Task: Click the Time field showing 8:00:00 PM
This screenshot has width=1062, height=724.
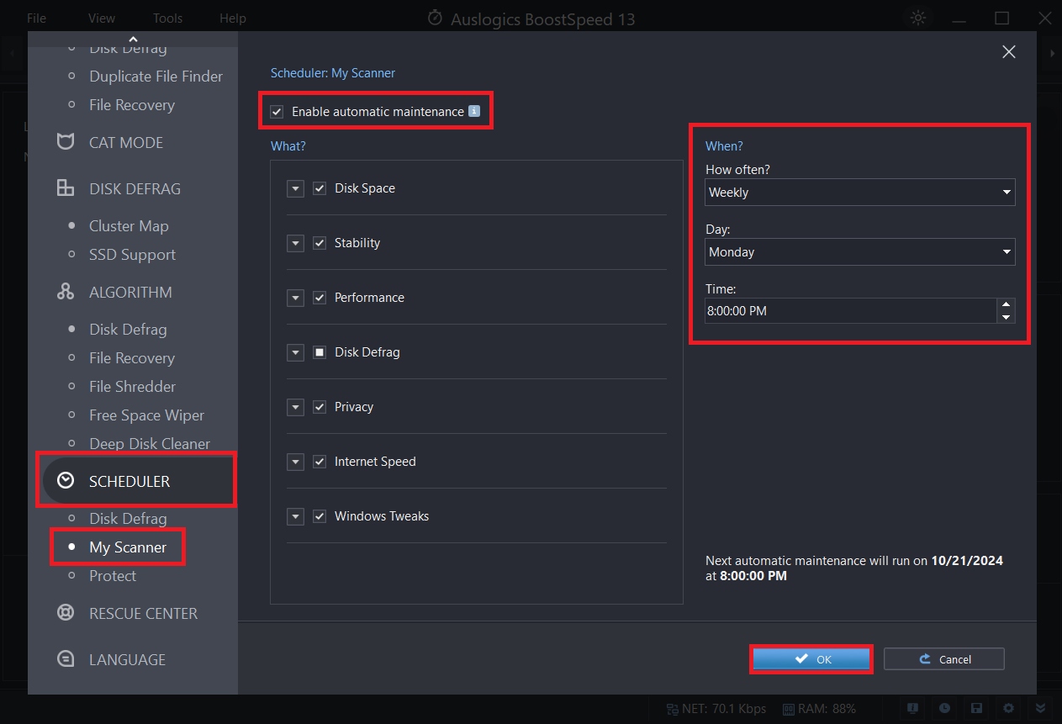Action: point(851,311)
